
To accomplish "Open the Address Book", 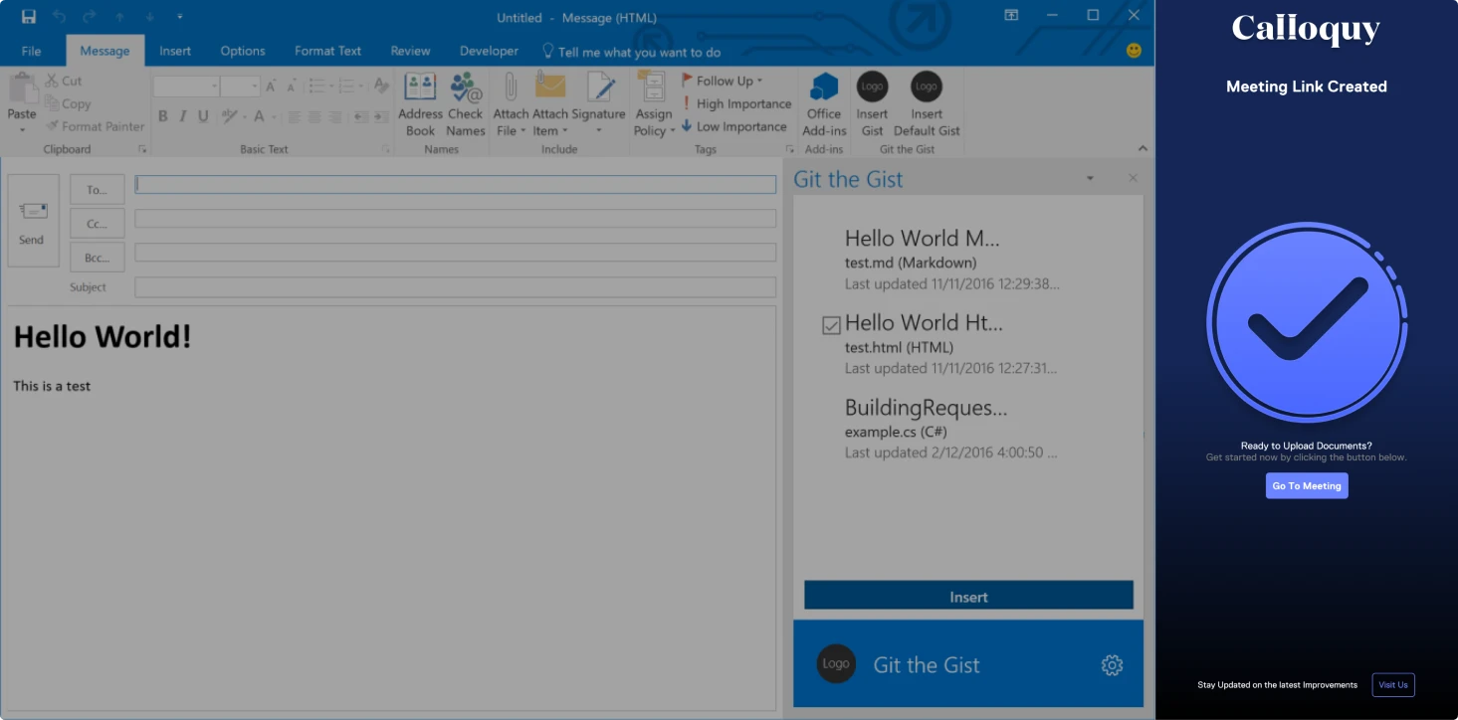I will pyautogui.click(x=420, y=104).
